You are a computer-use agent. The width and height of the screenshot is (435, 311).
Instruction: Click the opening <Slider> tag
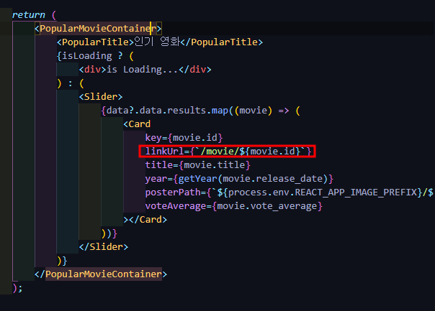tap(101, 96)
